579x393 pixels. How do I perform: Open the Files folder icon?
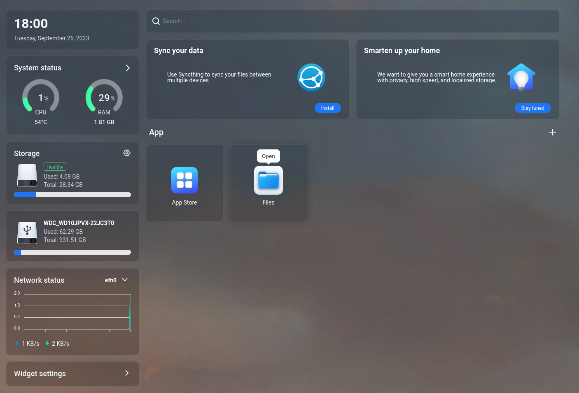pyautogui.click(x=268, y=180)
